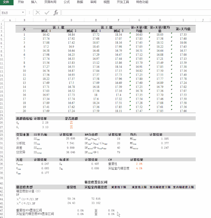211x218 pixels.
Task: Select the 视图 ribbon tab
Action: click(x=106, y=2)
